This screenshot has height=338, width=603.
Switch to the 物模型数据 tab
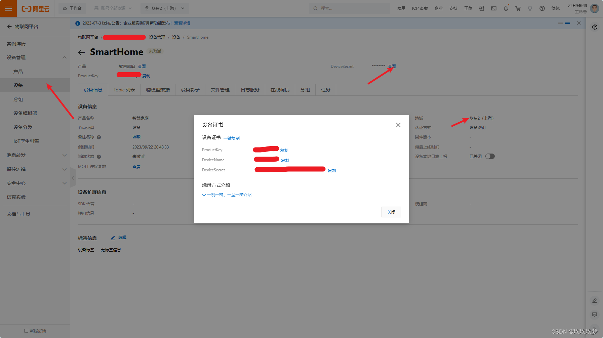pyautogui.click(x=158, y=90)
